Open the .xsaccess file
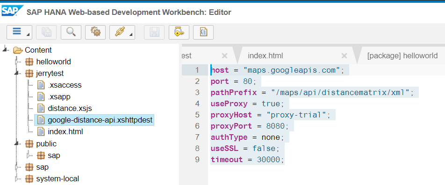Viewport: 445px width, 185px height. [x=65, y=85]
